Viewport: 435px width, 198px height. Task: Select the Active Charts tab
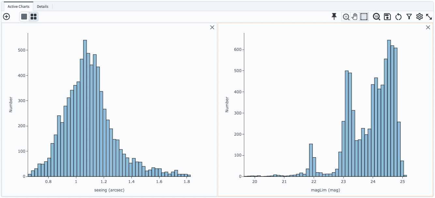18,6
